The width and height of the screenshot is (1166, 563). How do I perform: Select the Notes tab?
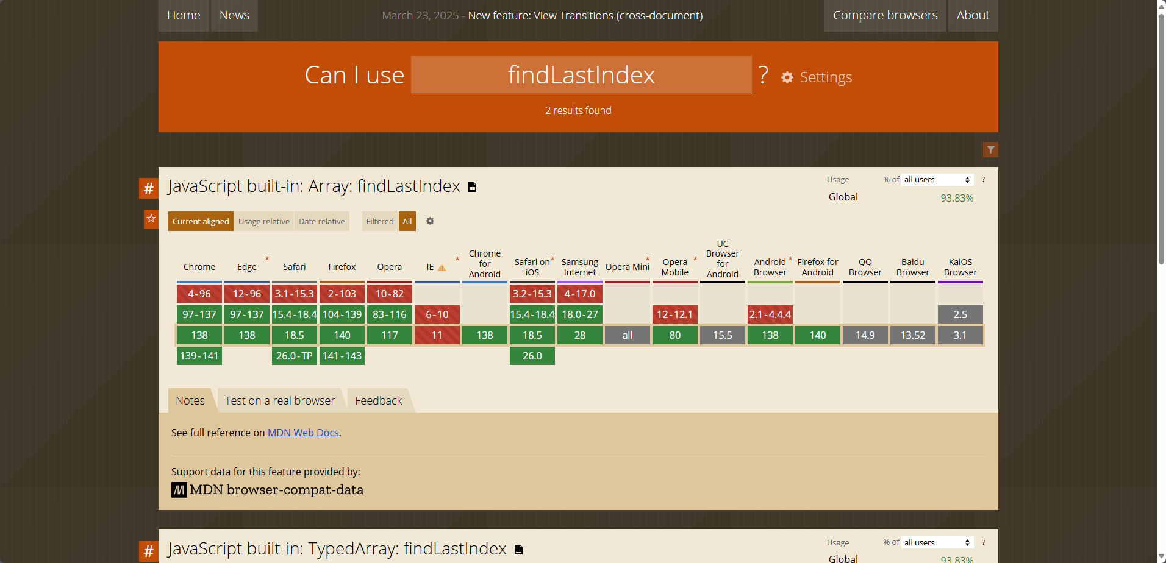[190, 400]
